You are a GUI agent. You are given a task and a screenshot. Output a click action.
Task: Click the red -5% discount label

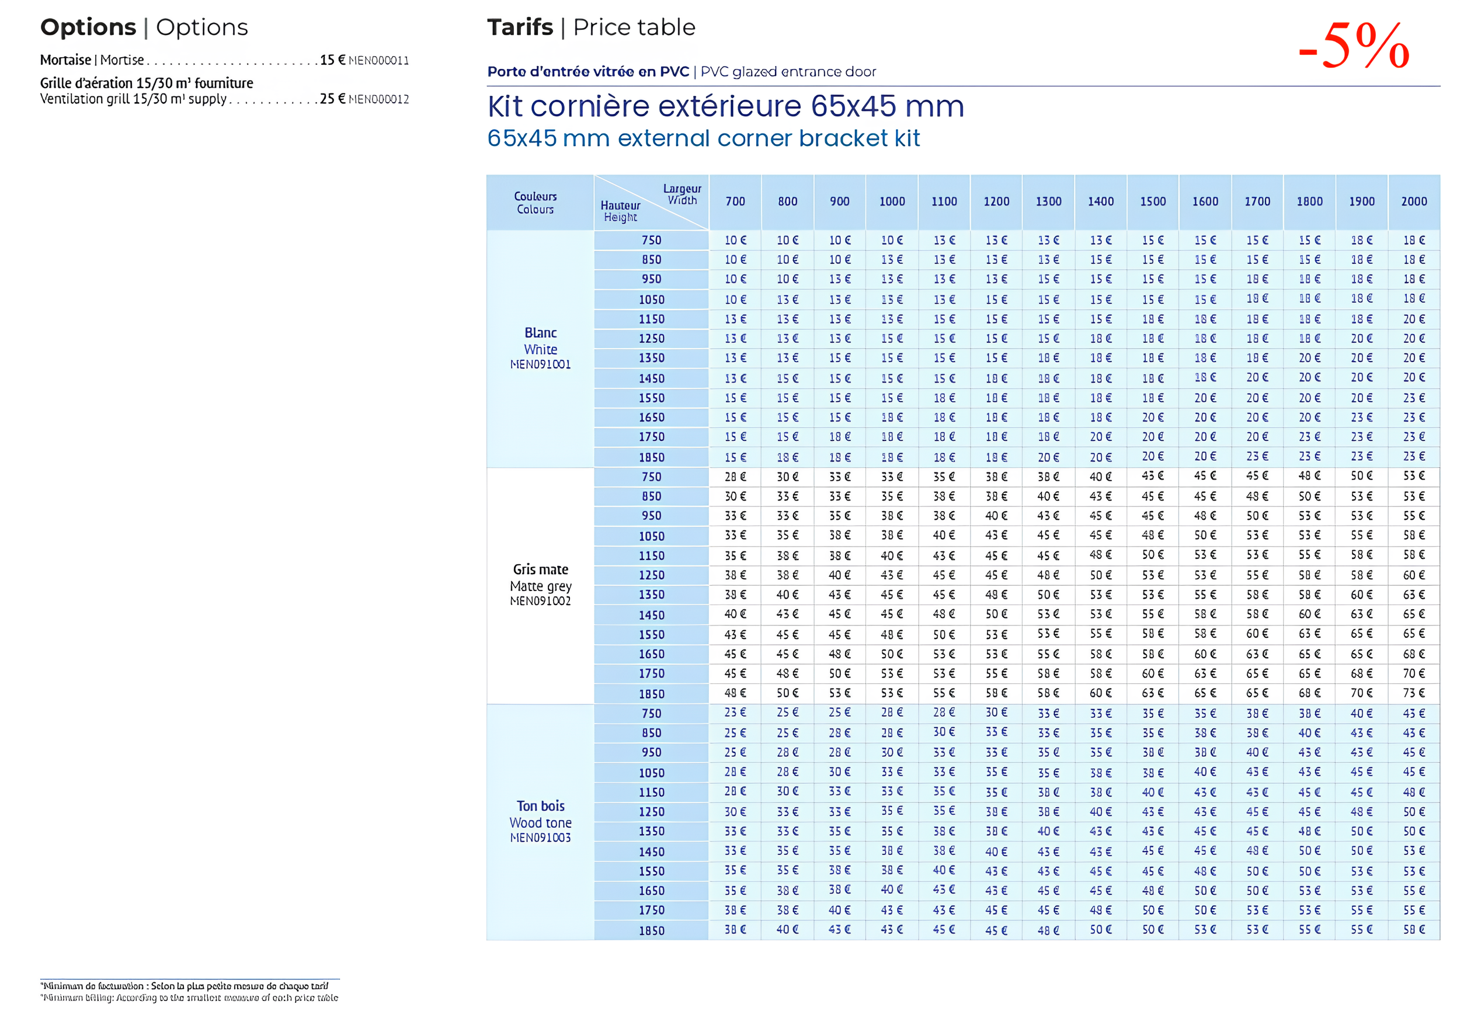(x=1354, y=46)
